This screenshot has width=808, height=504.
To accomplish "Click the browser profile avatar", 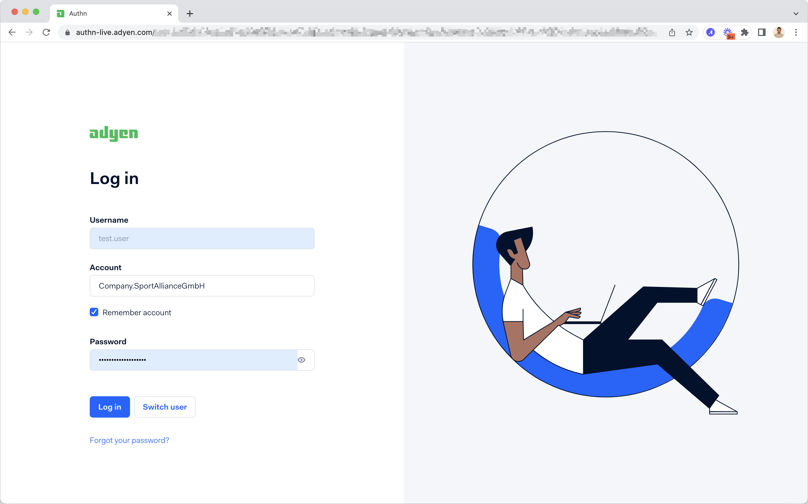I will (x=779, y=32).
